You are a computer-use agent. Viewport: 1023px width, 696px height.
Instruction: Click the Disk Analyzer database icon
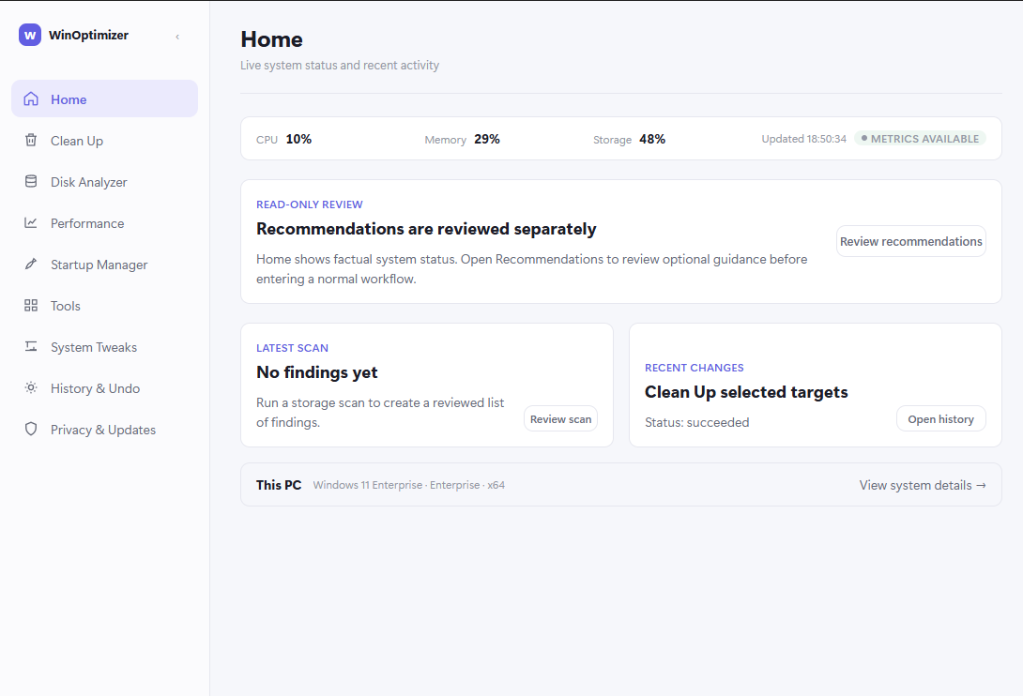31,181
